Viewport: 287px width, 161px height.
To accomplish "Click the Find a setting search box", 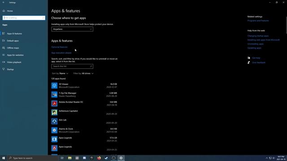I will coord(24,18).
